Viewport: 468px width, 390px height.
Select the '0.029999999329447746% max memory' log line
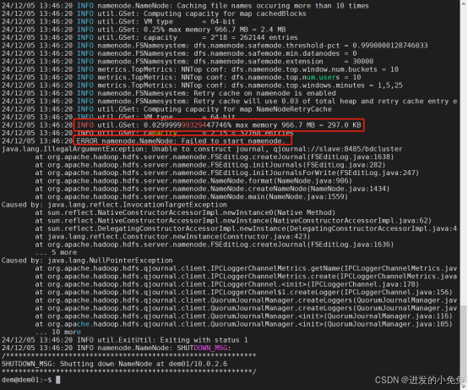(x=219, y=125)
